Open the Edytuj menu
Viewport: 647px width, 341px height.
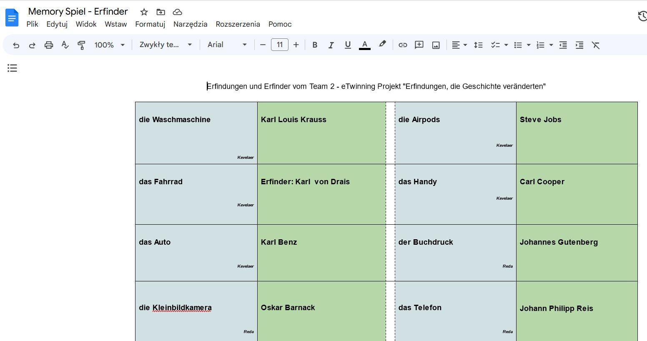(57, 24)
